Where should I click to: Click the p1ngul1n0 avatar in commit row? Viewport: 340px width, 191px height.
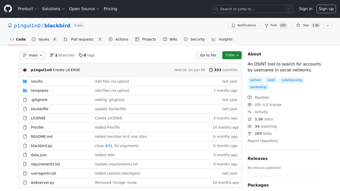coord(25,70)
